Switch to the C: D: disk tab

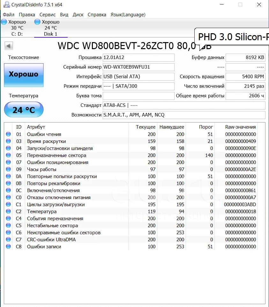click(x=17, y=28)
